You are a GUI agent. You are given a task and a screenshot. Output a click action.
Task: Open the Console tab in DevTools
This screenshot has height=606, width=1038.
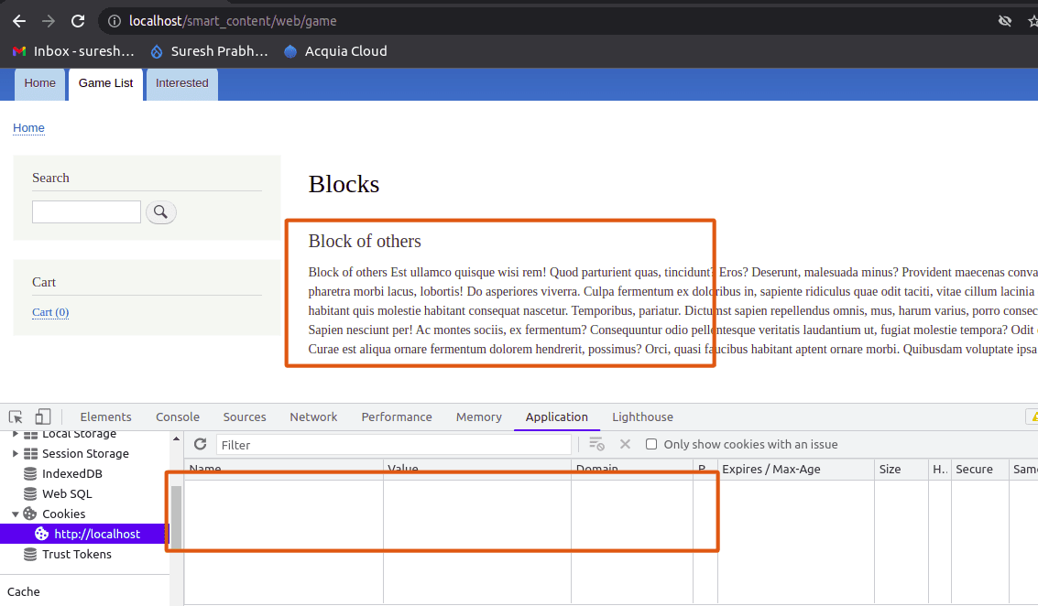(178, 417)
